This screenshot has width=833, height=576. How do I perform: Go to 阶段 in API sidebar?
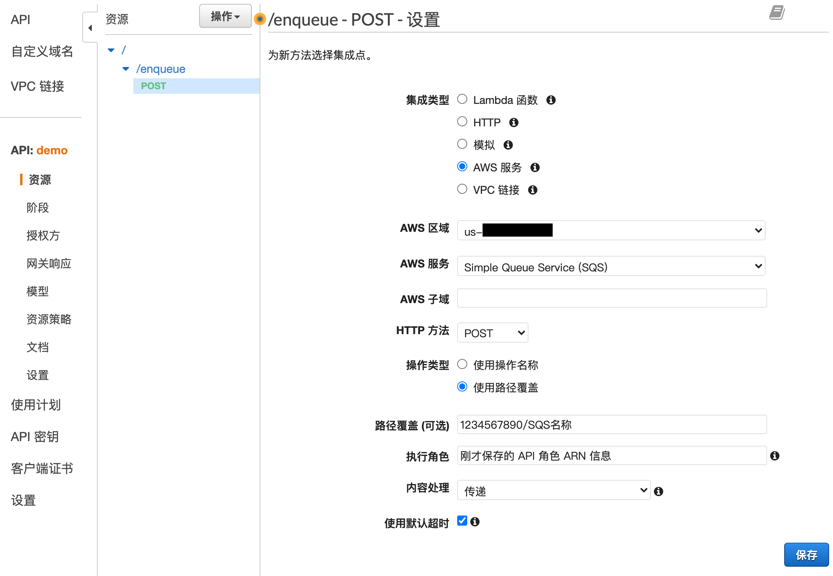tap(38, 208)
